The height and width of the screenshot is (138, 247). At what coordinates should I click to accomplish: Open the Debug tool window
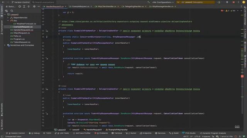pyautogui.click(x=34, y=133)
